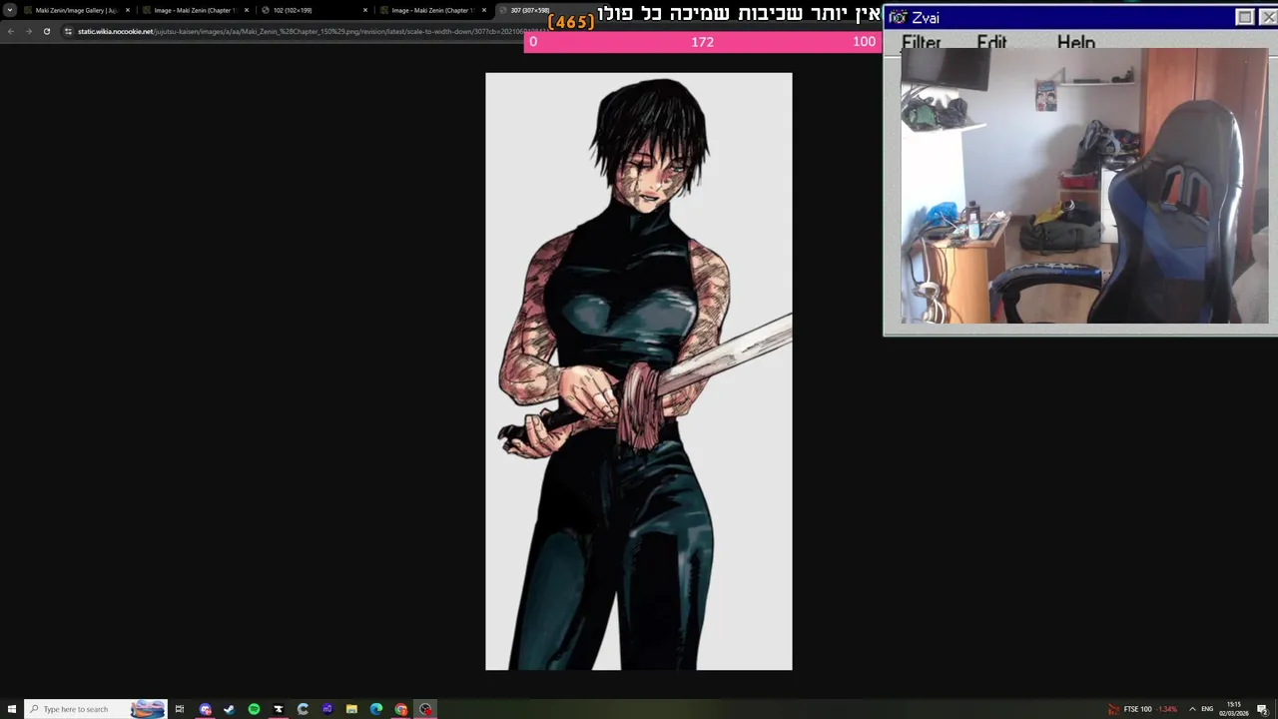This screenshot has width=1278, height=719.
Task: Close the fourth Image - Maki Zenin tab
Action: (484, 10)
